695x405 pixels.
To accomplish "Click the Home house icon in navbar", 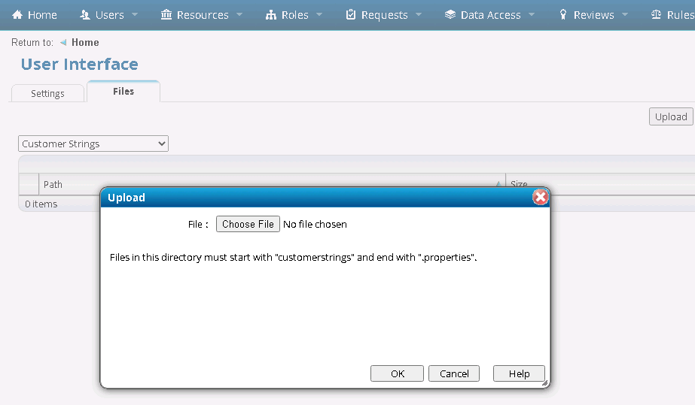I will click(17, 15).
